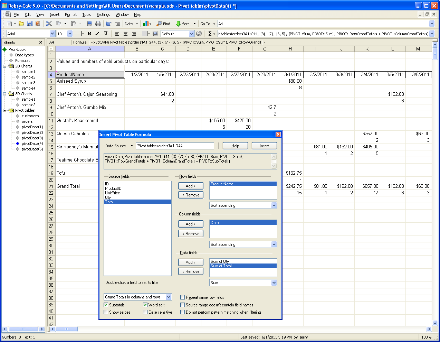Image resolution: width=440 pixels, height=342 pixels.
Task: Collapse the 2D Charts tree node
Action: (5, 66)
